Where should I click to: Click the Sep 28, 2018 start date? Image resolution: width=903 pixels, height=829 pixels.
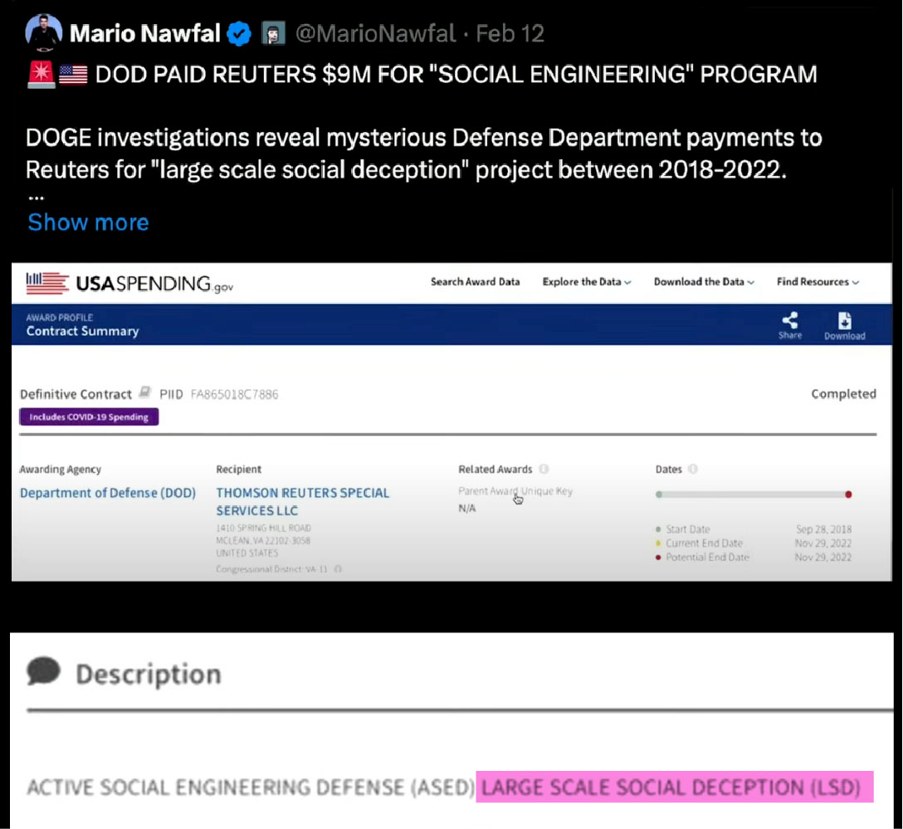pos(823,529)
